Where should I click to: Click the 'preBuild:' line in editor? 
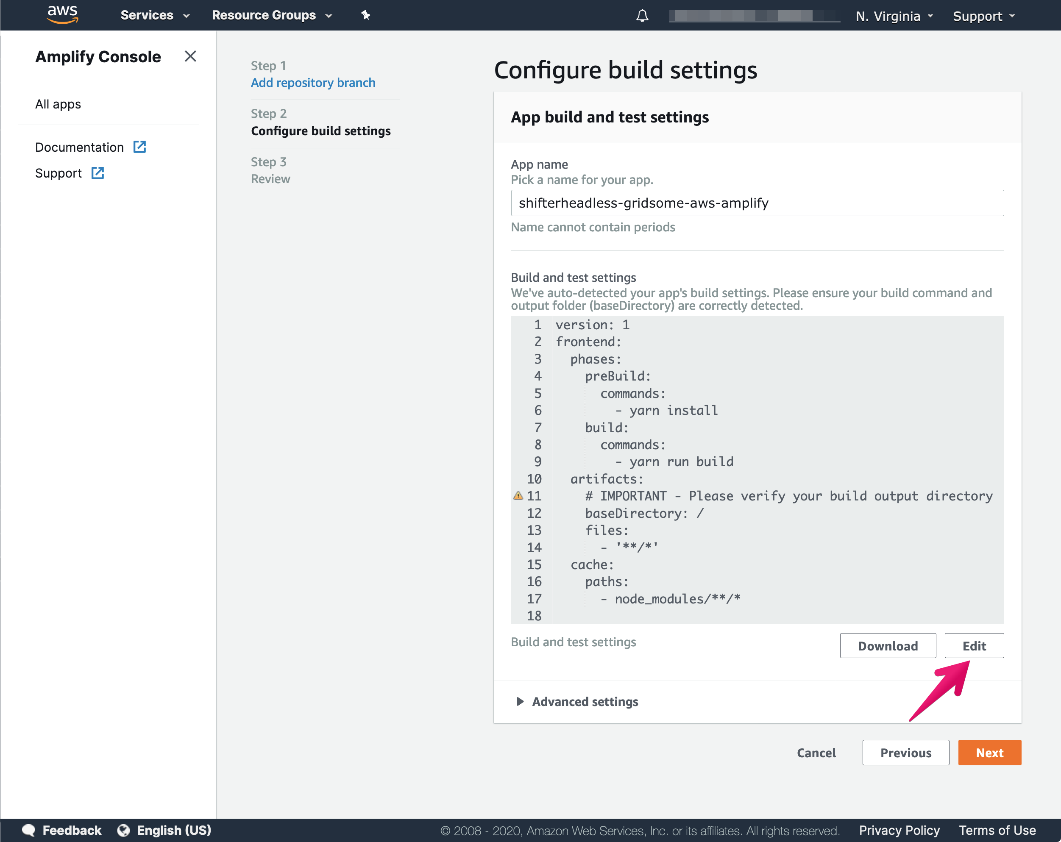[x=618, y=376]
